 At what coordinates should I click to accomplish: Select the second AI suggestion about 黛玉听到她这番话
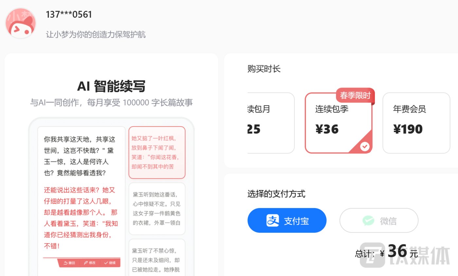[x=157, y=209]
